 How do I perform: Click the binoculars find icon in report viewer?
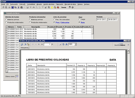[66, 44]
